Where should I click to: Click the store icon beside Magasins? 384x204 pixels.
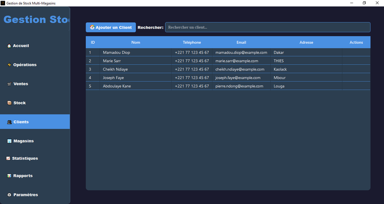click(x=9, y=141)
